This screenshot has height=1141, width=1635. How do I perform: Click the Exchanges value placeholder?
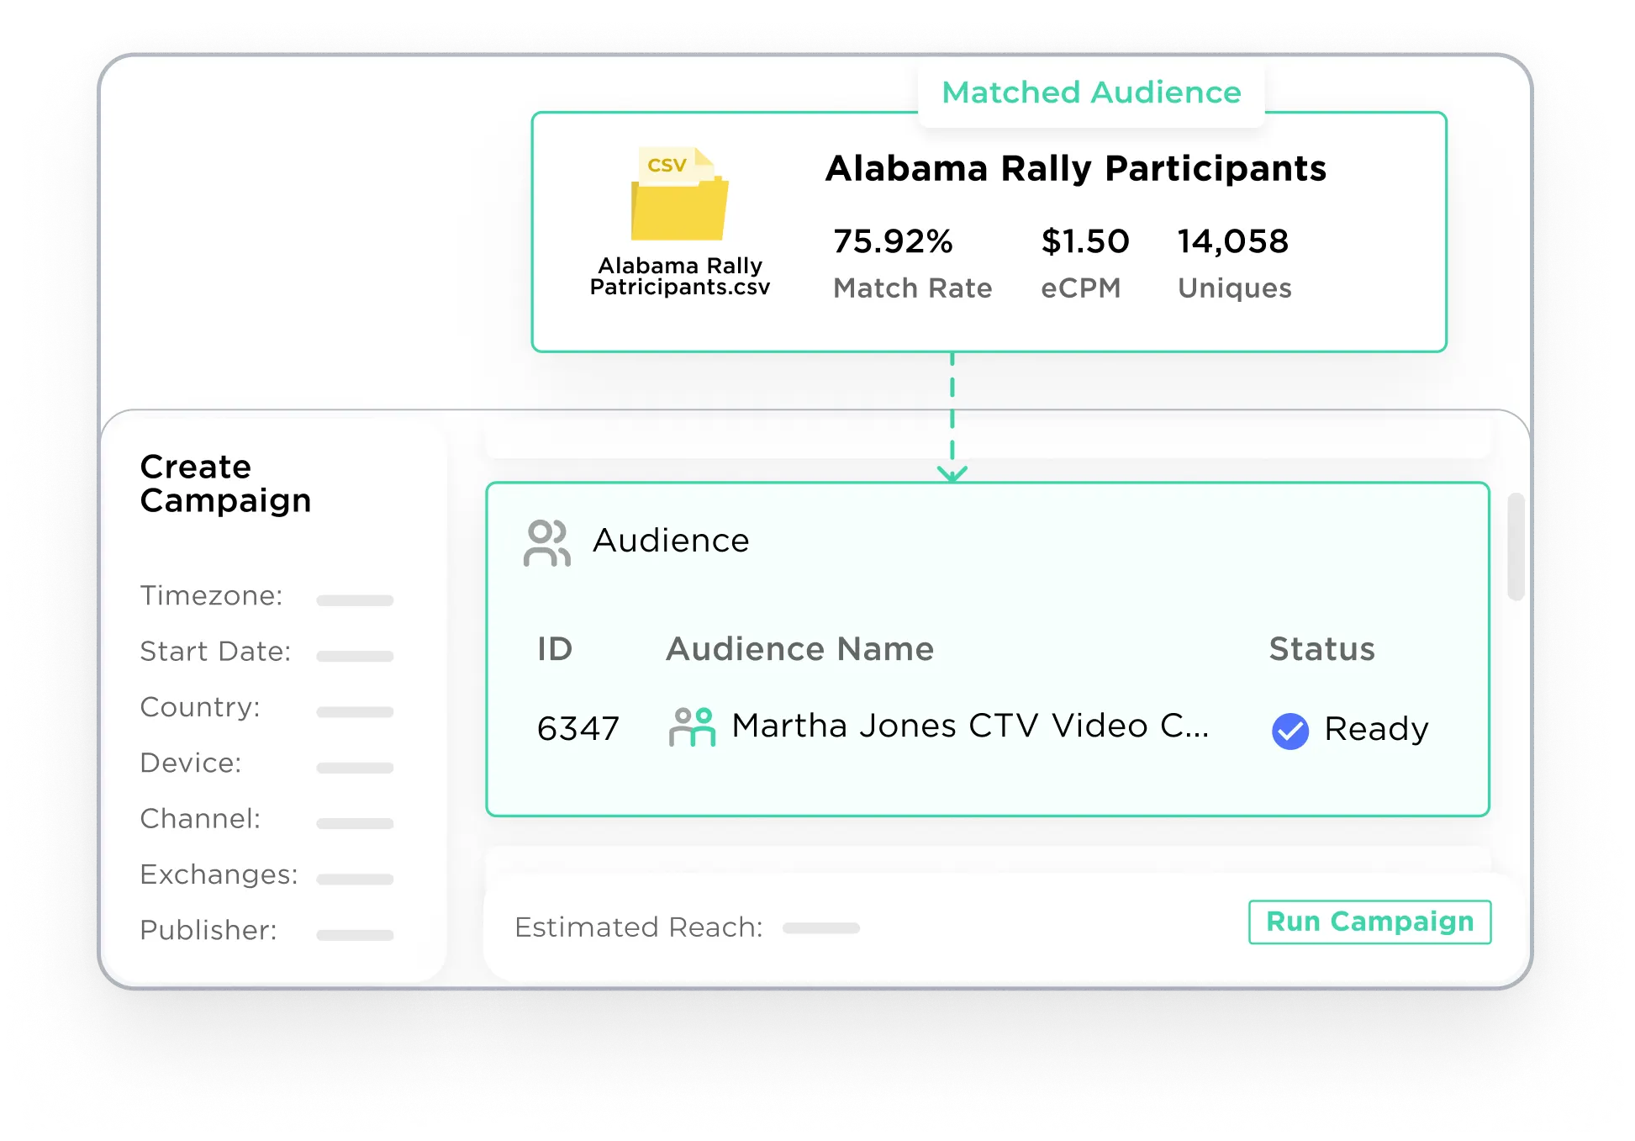(355, 880)
